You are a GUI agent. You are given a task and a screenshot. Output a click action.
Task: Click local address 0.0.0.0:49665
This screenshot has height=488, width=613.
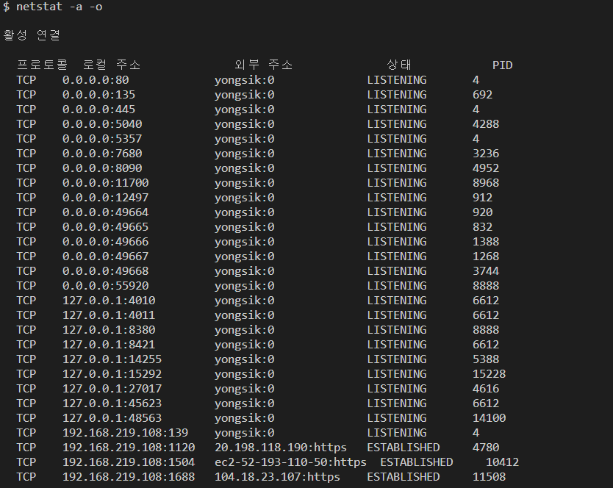coord(106,227)
